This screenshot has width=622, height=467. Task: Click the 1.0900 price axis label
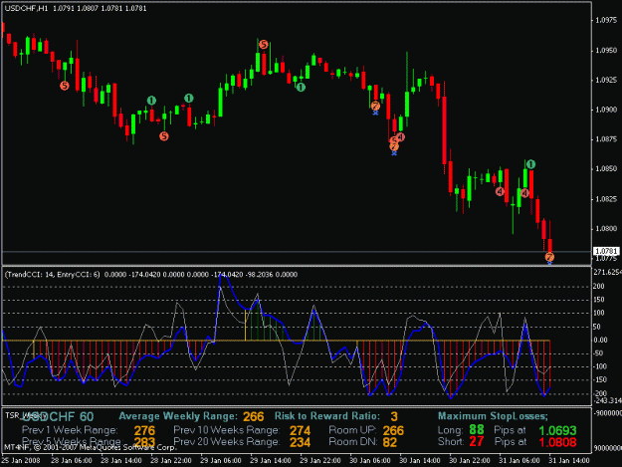(x=606, y=110)
